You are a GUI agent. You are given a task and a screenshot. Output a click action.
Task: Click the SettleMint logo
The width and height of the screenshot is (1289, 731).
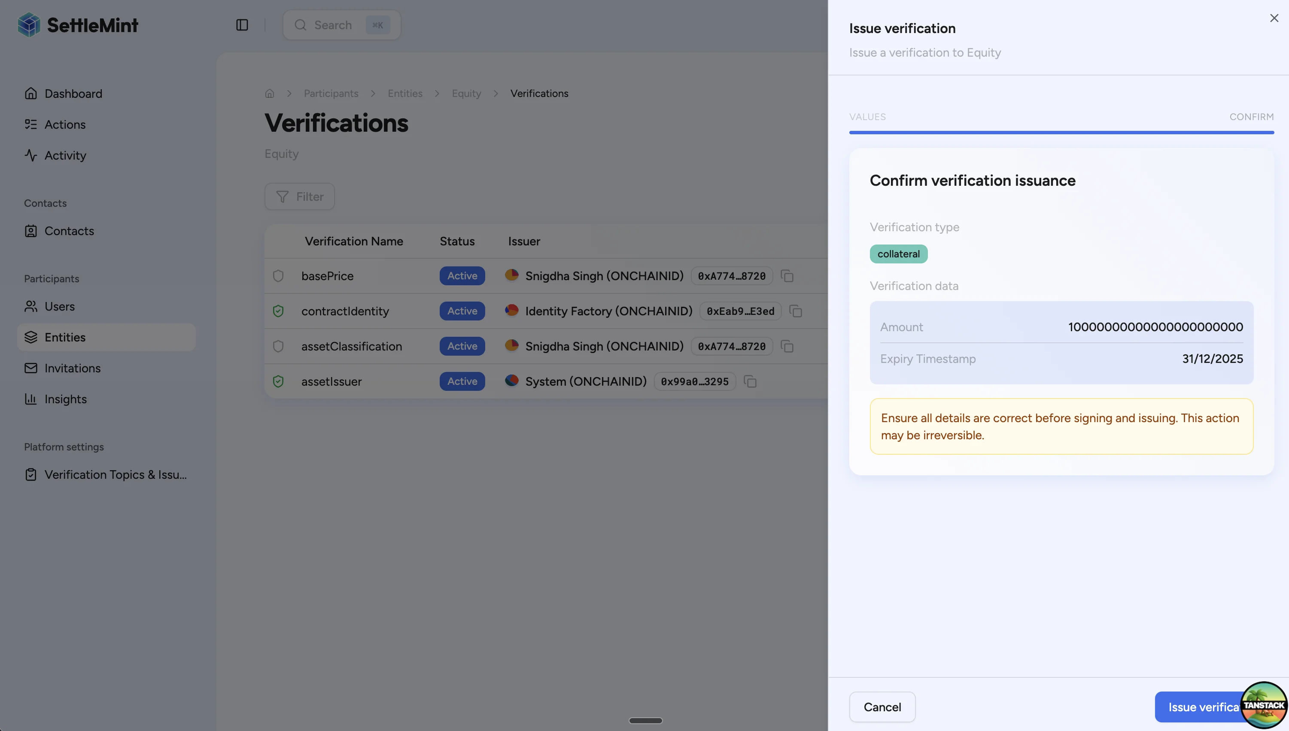pyautogui.click(x=78, y=24)
